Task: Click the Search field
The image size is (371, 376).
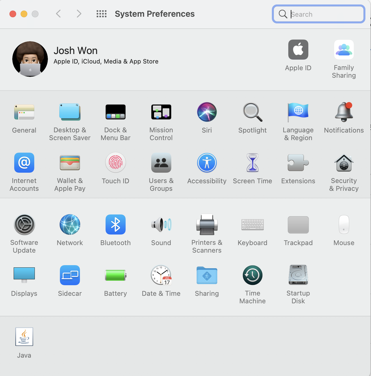Action: pyautogui.click(x=319, y=14)
